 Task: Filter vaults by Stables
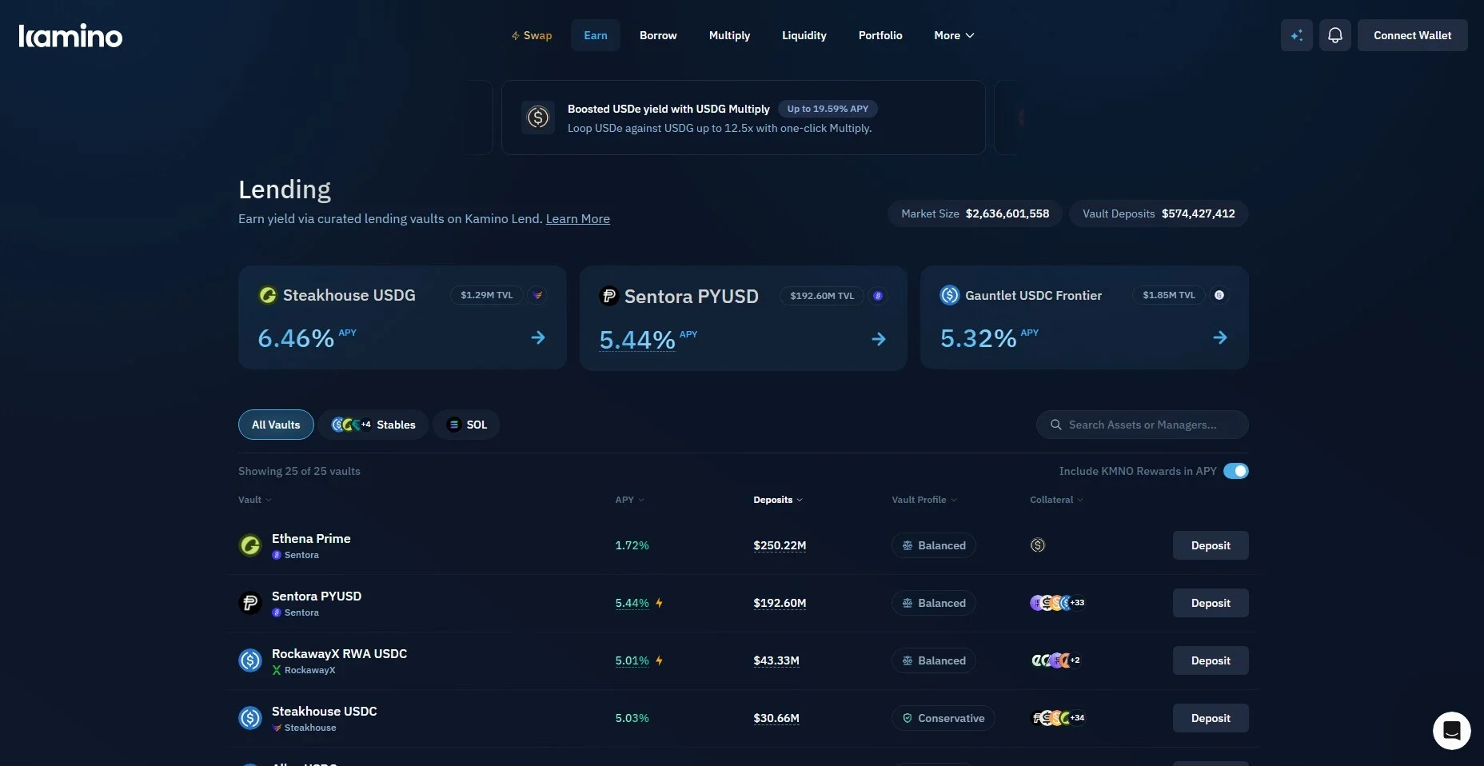pos(373,425)
